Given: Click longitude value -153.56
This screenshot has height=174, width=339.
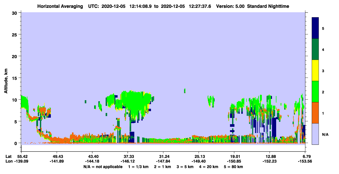Looking at the screenshot, I should 305,161.
